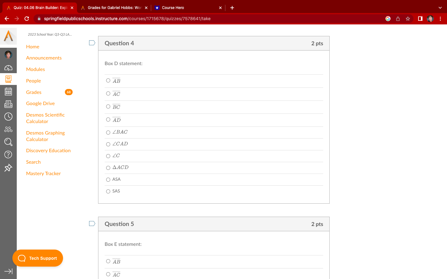
Task: Open a new browser tab
Action: tap(232, 8)
